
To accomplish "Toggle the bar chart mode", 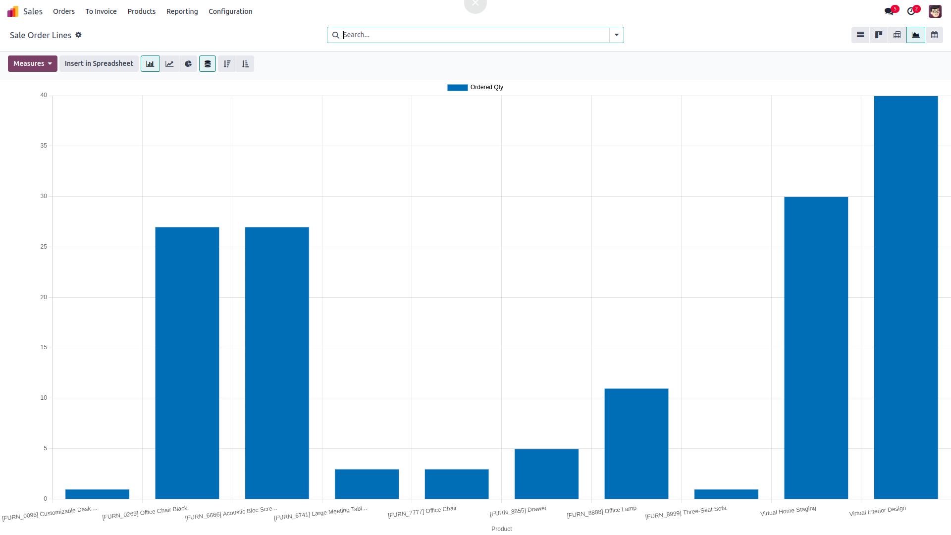I will point(150,64).
